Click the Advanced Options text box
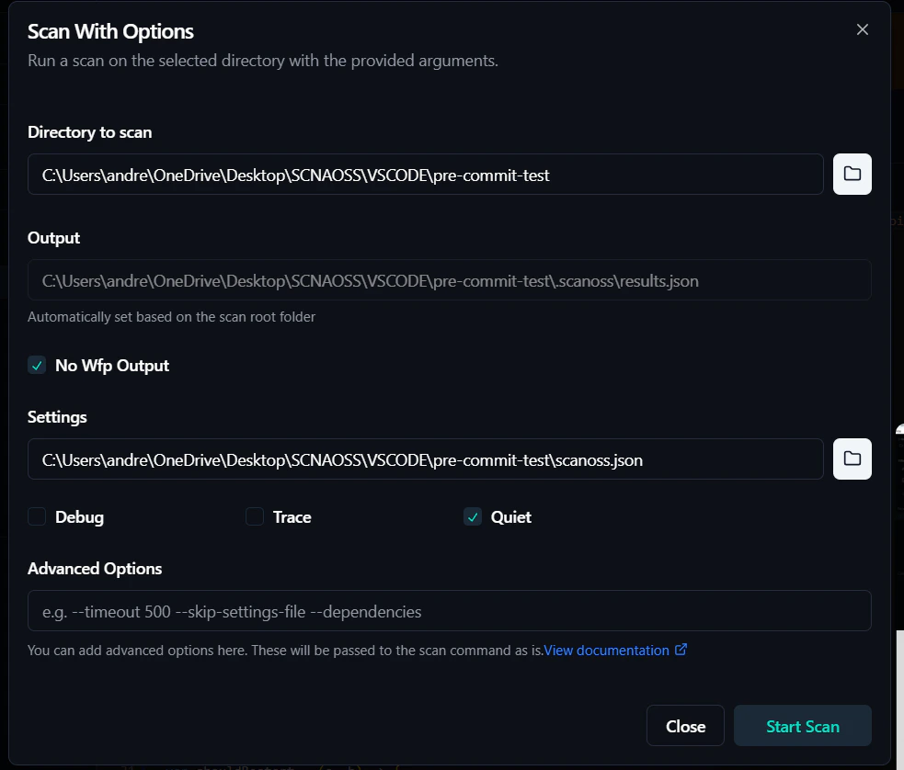This screenshot has height=770, width=904. click(x=449, y=610)
